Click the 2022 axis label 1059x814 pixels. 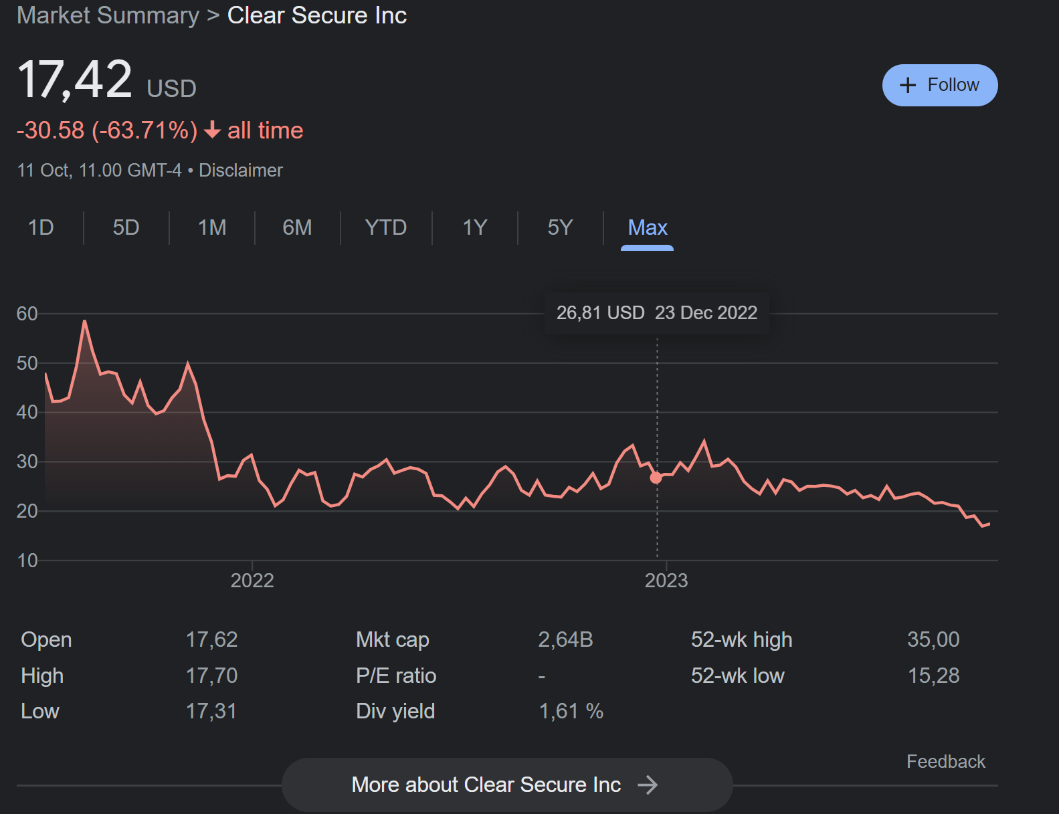(x=252, y=580)
